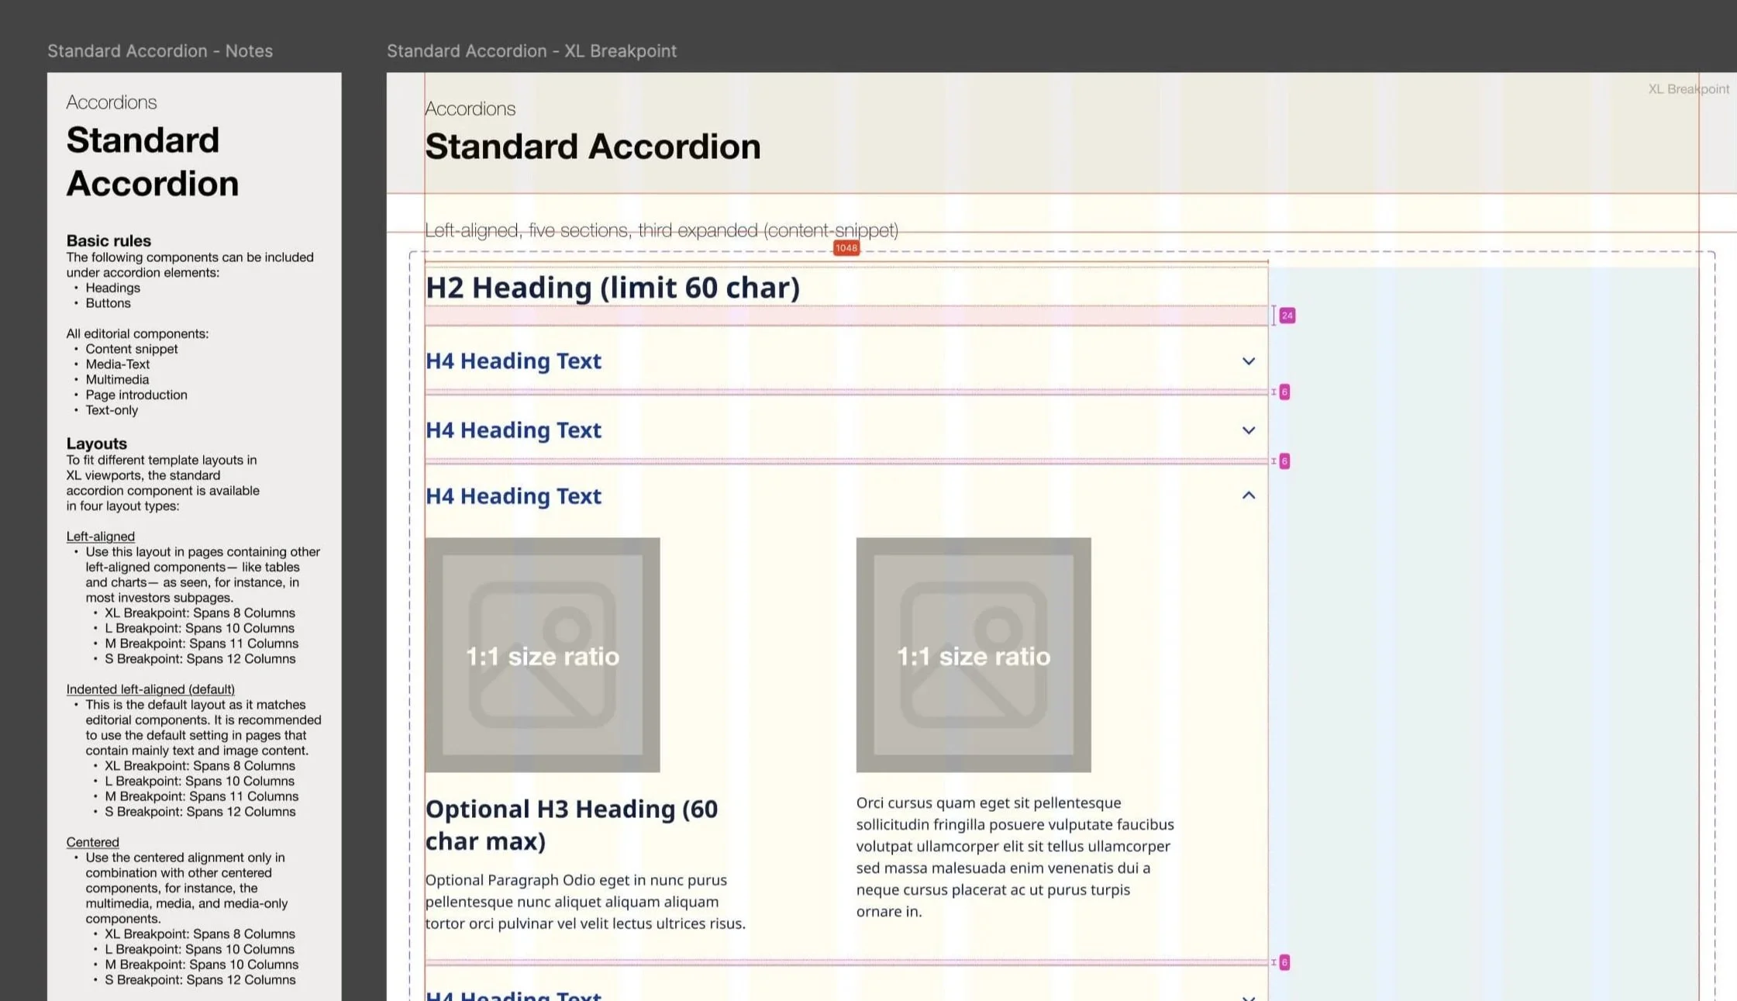Select the Orci cursus paragraph text block

1015,857
